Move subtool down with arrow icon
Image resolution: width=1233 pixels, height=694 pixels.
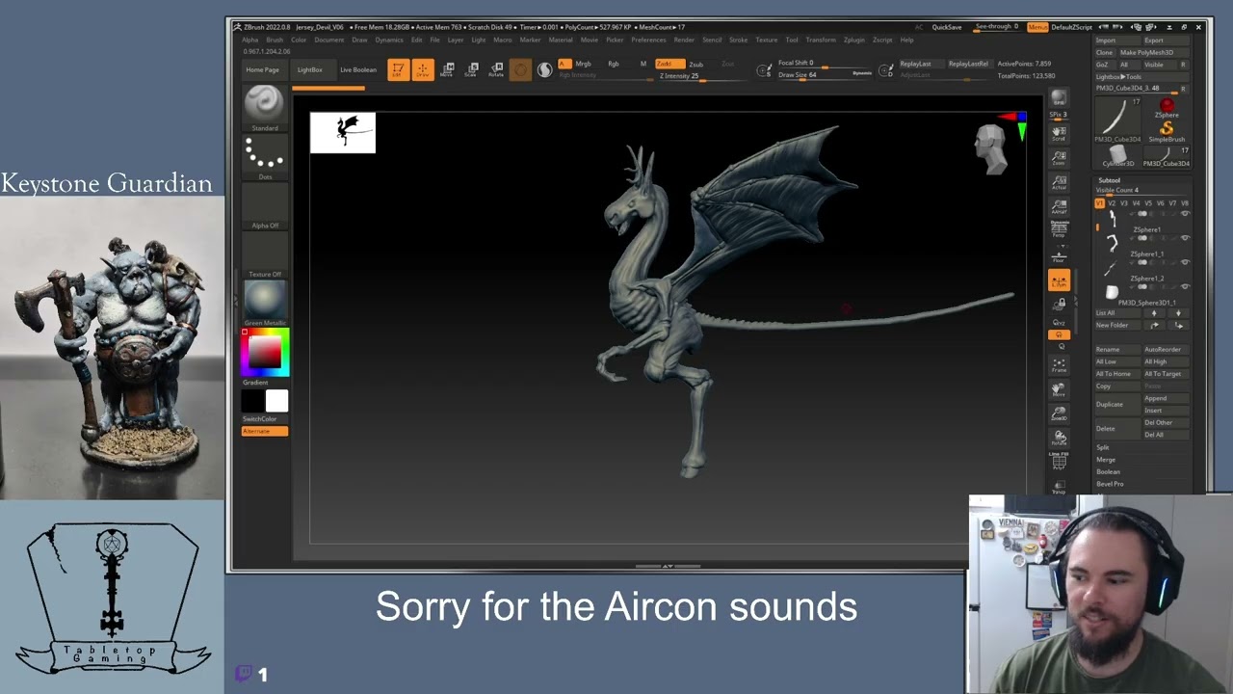click(x=1177, y=313)
